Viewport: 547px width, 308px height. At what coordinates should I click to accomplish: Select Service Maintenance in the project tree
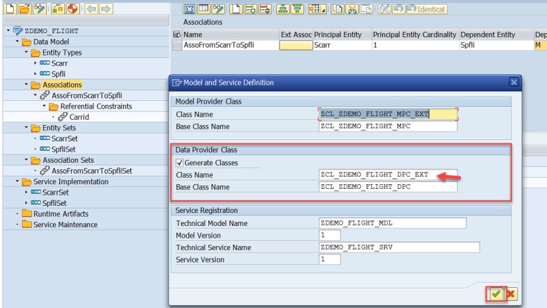(x=65, y=225)
